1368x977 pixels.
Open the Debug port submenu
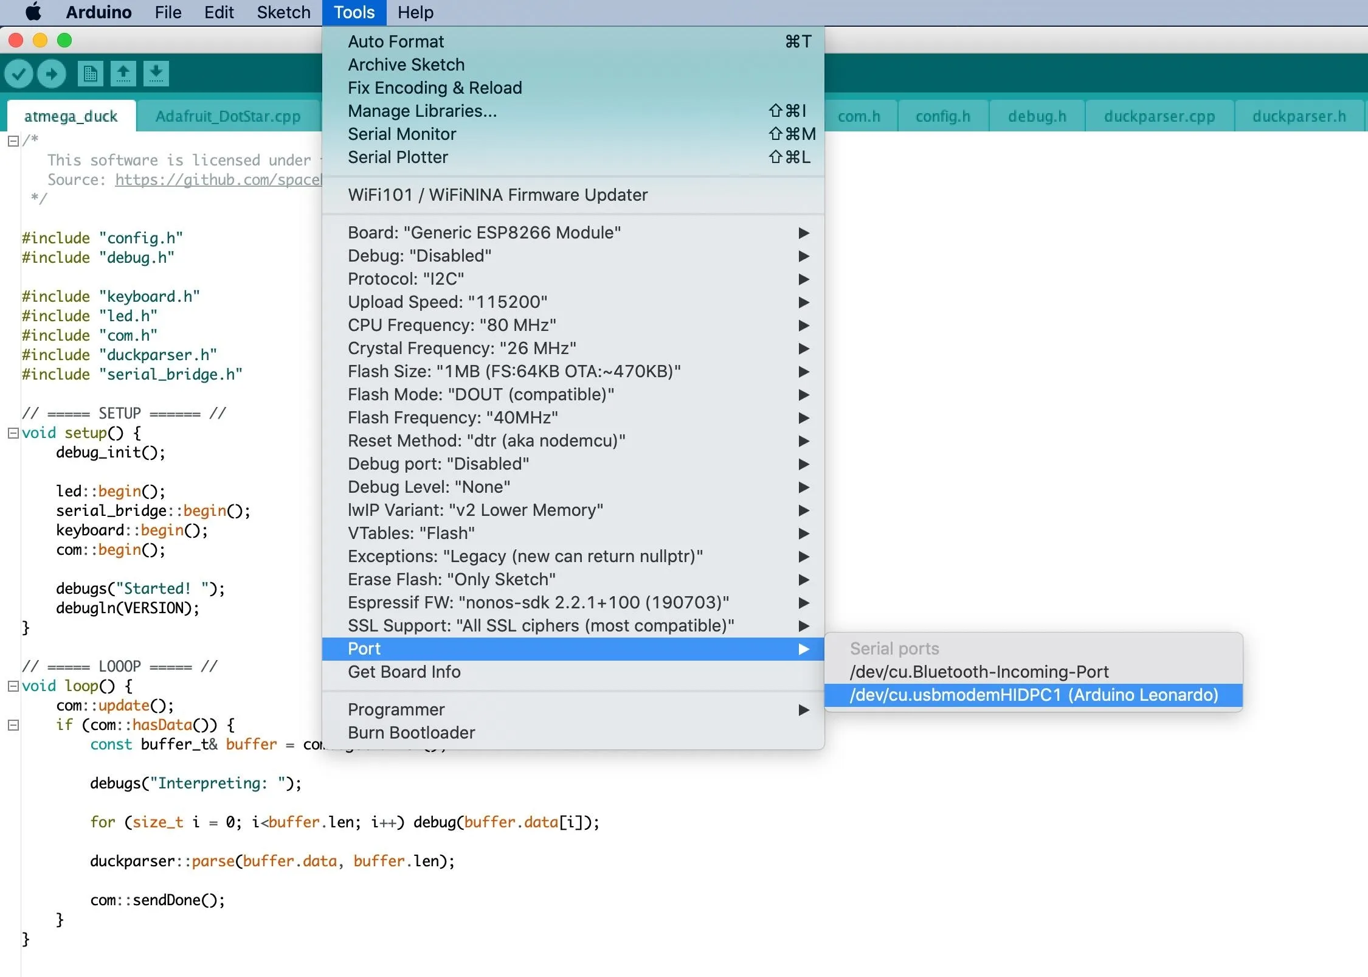pyautogui.click(x=573, y=464)
